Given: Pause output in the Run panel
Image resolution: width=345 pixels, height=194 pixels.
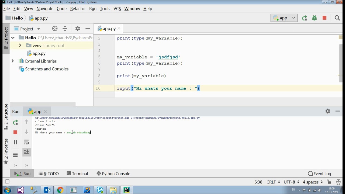Looking at the screenshot, I should click(x=15, y=142).
